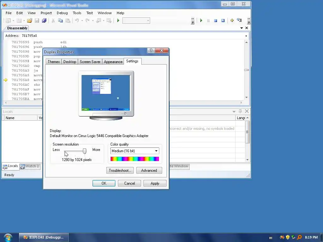Image resolution: width=323 pixels, height=242 pixels.
Task: Click the Locals grid scrollbar up arrow
Action: [x=247, y=118]
